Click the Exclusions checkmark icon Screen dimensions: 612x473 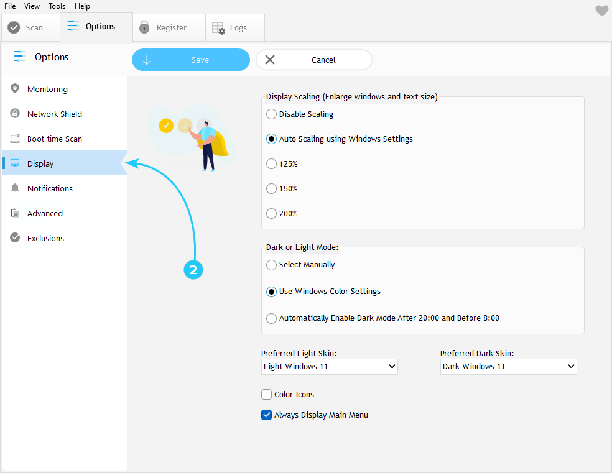(x=15, y=238)
